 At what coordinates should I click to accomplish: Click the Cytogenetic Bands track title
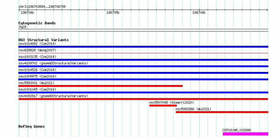pos(37,23)
